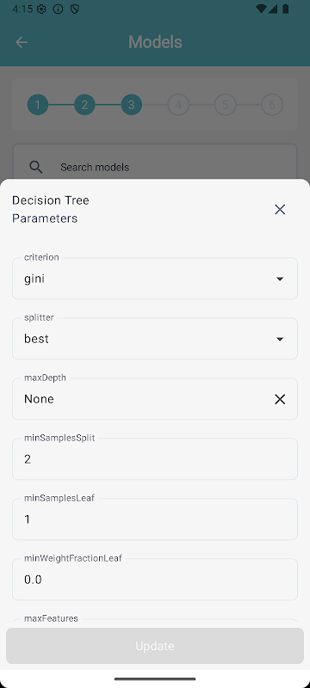Focus the Search models box
The height and width of the screenshot is (688, 310).
(x=154, y=167)
